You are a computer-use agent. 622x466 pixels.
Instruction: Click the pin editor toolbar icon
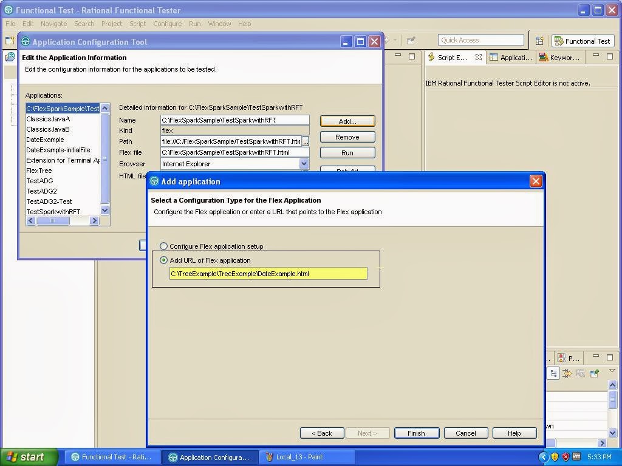point(411,41)
